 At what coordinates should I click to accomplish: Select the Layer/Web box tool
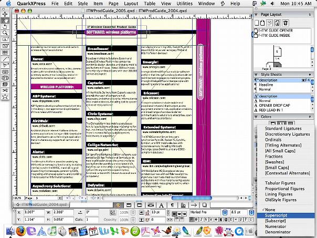(x=5, y=84)
